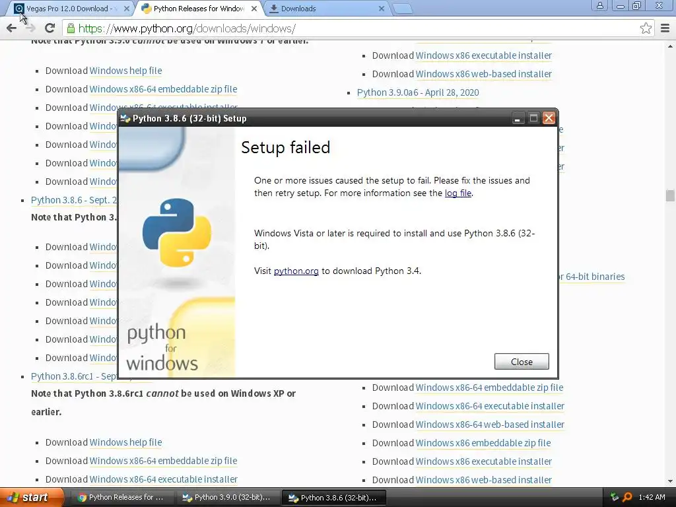Open topmost Windows help file link

coord(125,71)
